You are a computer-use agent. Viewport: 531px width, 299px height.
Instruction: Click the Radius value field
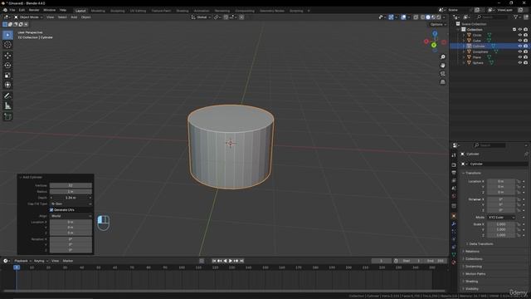click(71, 192)
